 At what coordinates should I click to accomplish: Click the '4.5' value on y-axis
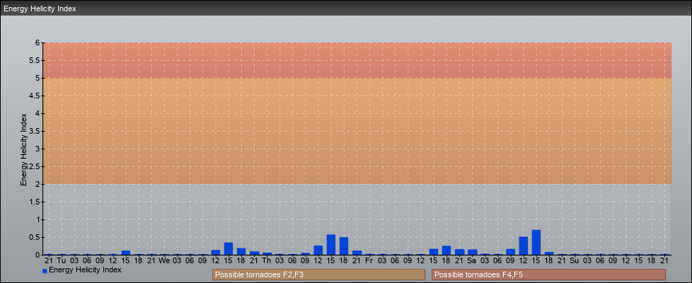[x=35, y=96]
